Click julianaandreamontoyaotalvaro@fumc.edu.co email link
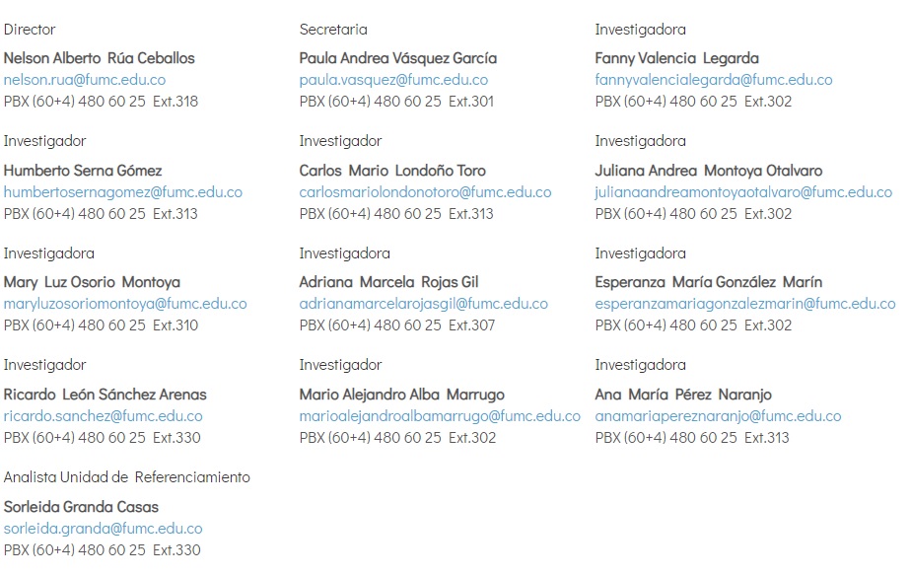This screenshot has width=911, height=576. tap(743, 191)
